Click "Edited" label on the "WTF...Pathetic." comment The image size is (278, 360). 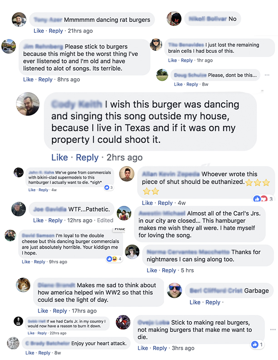coord(105,220)
